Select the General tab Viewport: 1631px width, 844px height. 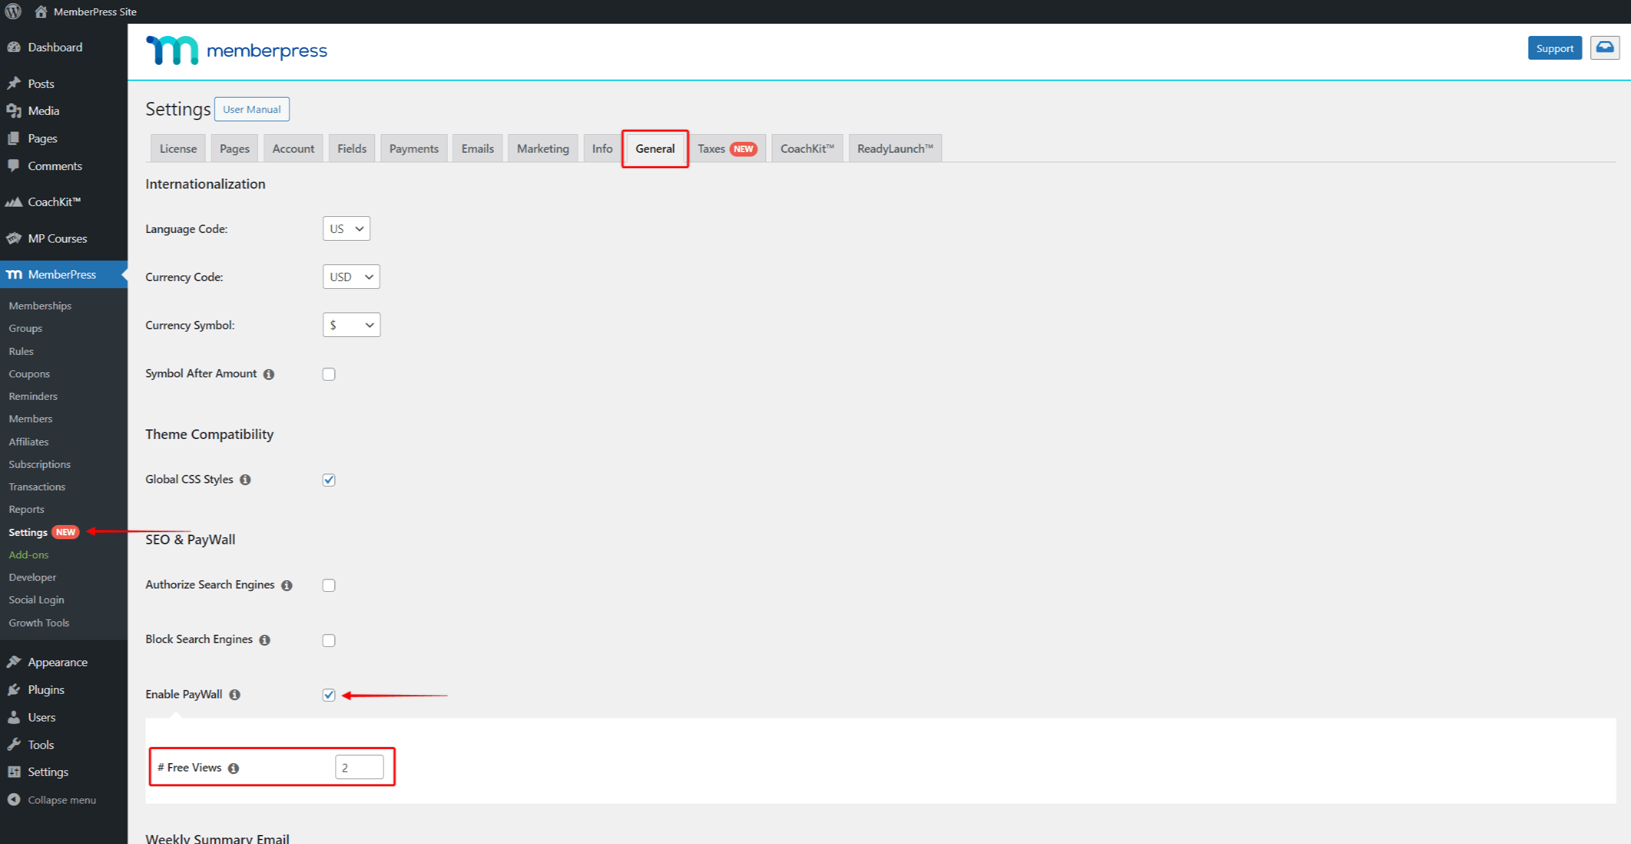[x=655, y=148]
